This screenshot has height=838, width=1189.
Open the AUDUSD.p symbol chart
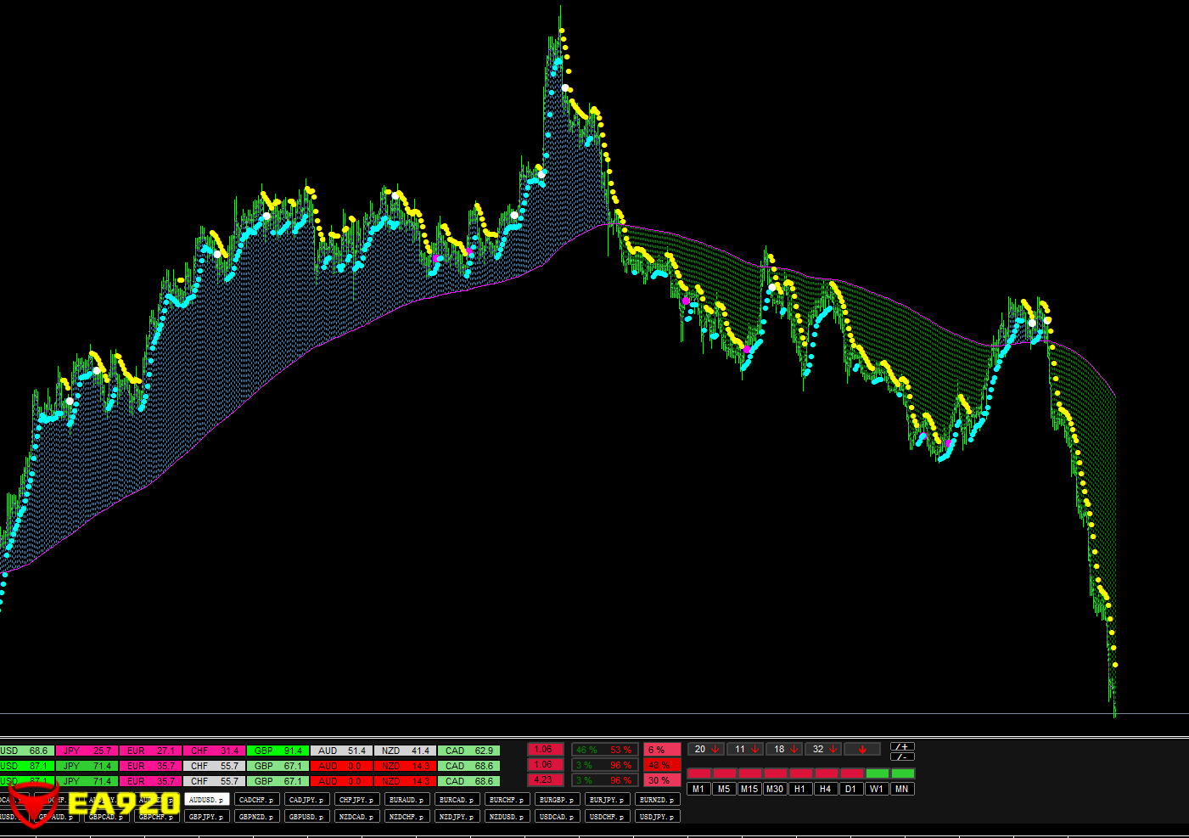coord(206,800)
